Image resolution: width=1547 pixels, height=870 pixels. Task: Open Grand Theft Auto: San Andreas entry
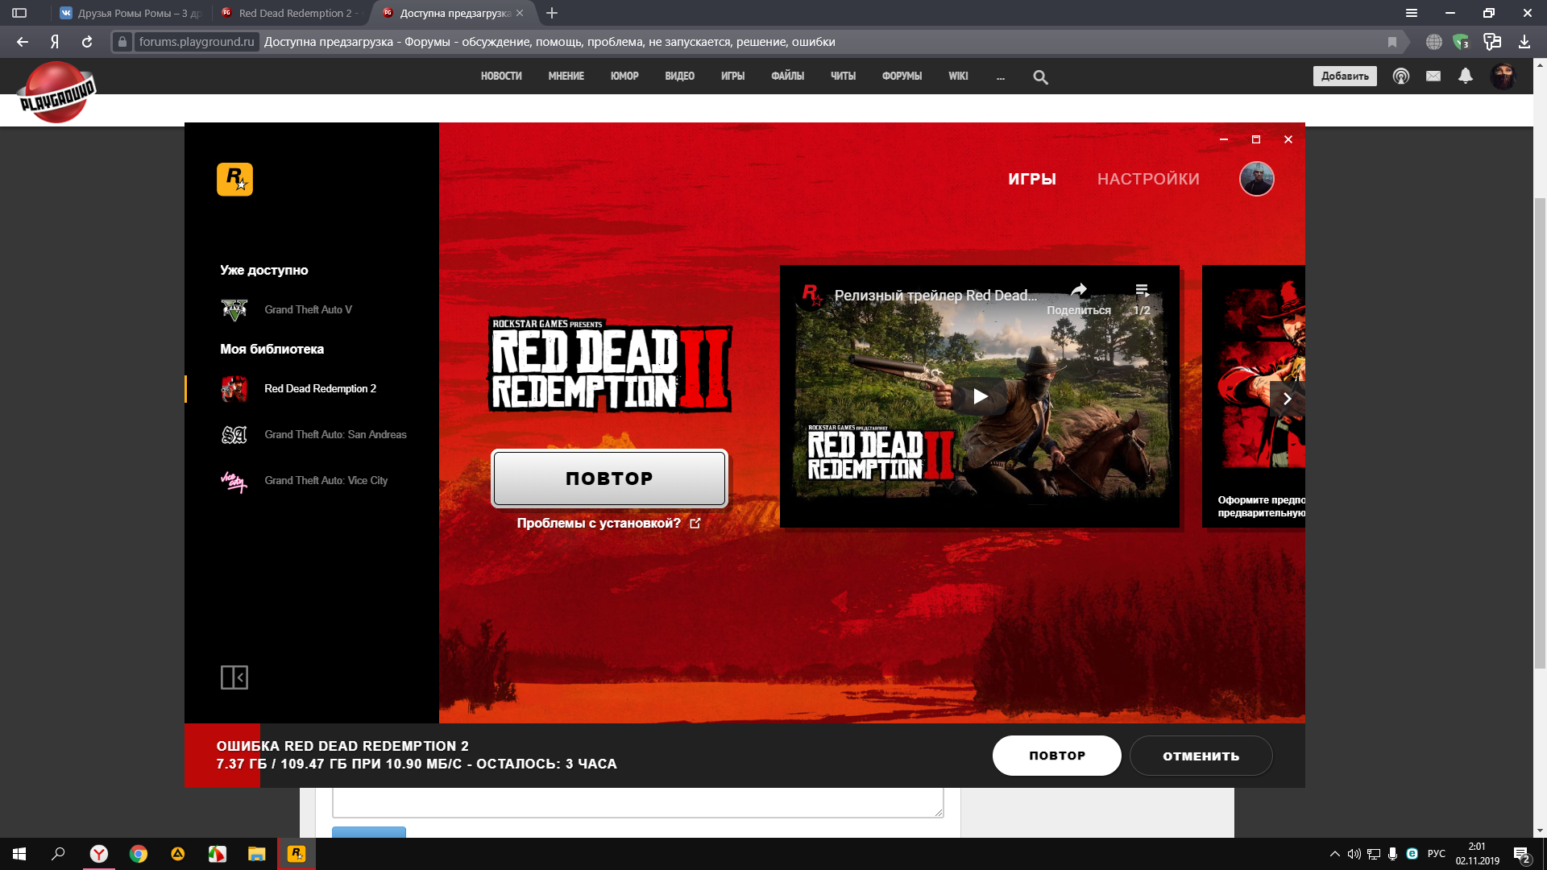pos(334,434)
